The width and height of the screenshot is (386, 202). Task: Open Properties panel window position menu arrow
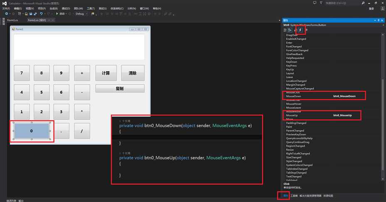375,20
